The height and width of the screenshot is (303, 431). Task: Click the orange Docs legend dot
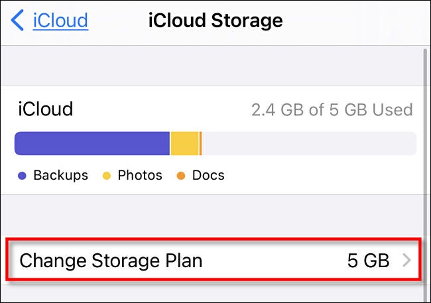click(x=180, y=176)
